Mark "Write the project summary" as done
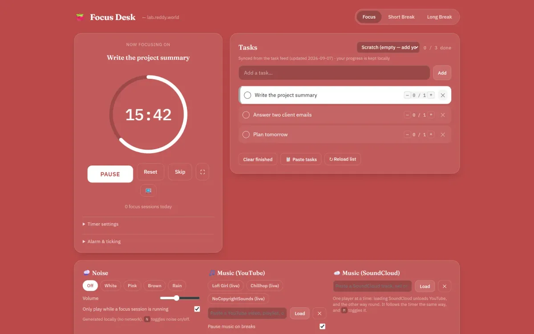The image size is (534, 334). [247, 95]
